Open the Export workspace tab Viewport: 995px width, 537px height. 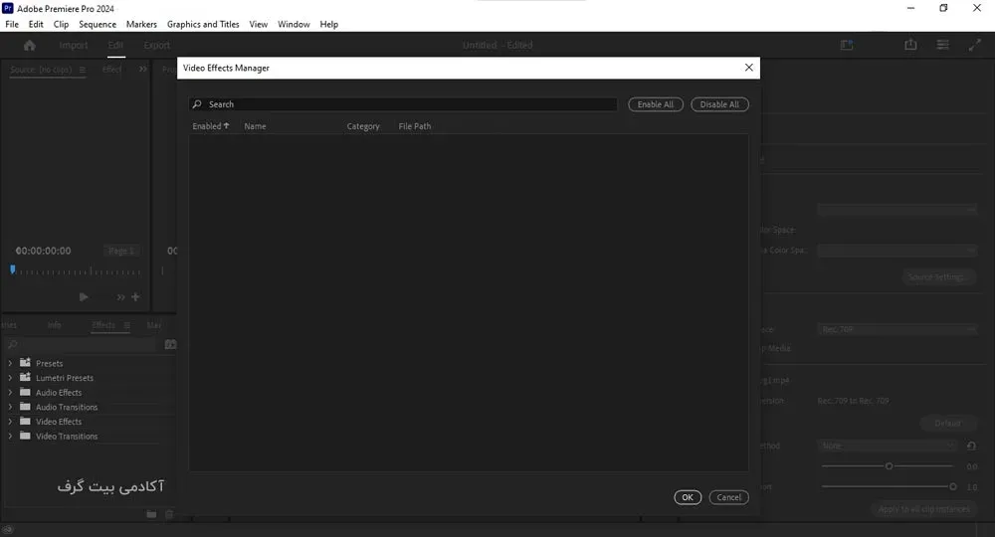point(157,45)
